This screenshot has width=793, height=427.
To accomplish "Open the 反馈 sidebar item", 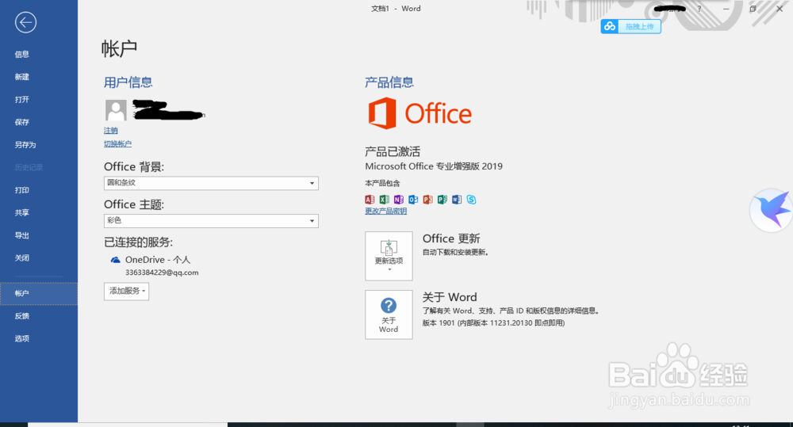I will tap(39, 316).
